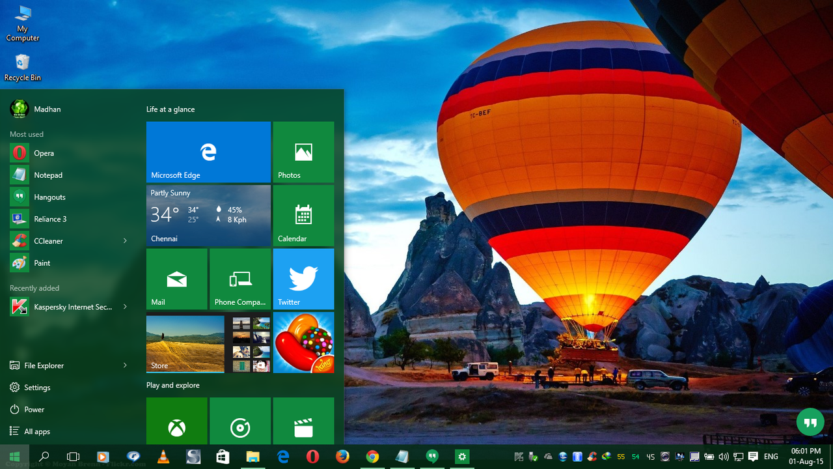Expand Kaspersky Internet Security arrow

click(x=125, y=307)
